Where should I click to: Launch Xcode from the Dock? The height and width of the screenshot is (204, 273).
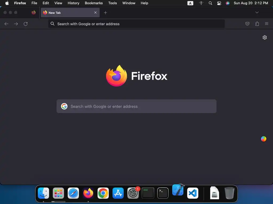[x=178, y=190]
